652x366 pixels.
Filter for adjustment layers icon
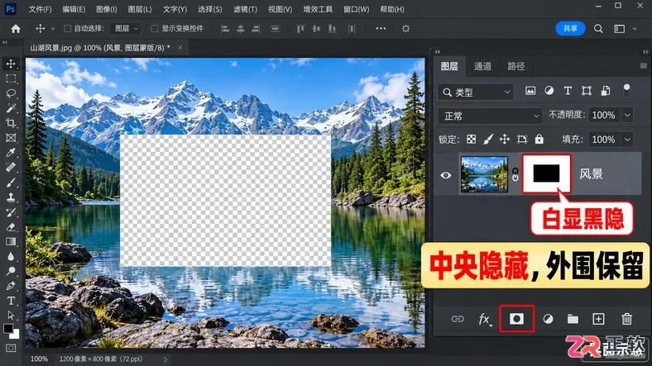[549, 91]
